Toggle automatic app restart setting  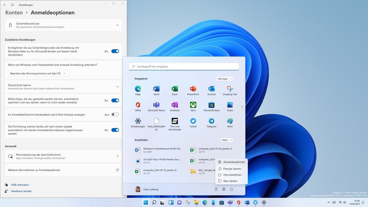coord(115,101)
